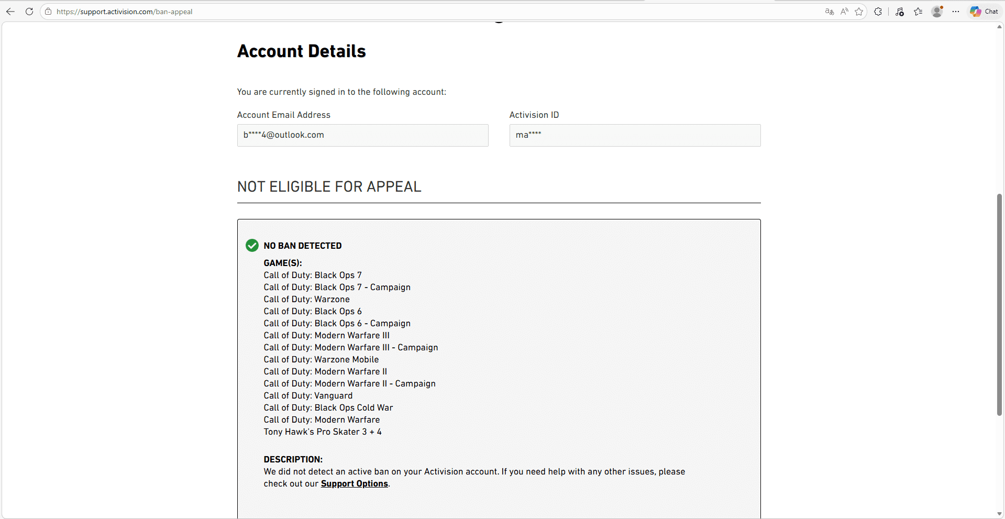
Task: Click the Support Options link
Action: pos(354,484)
